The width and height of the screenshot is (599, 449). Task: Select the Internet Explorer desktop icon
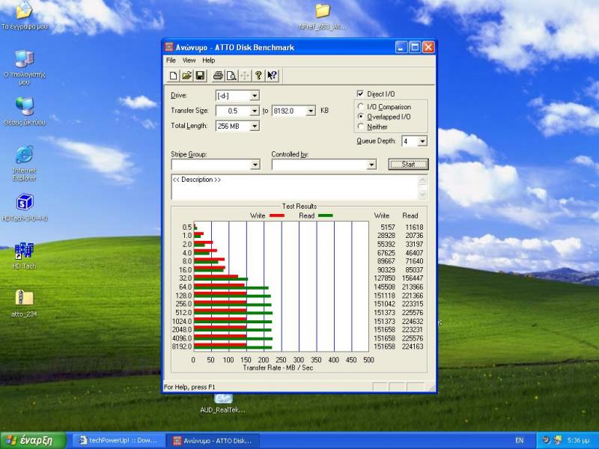click(x=25, y=163)
